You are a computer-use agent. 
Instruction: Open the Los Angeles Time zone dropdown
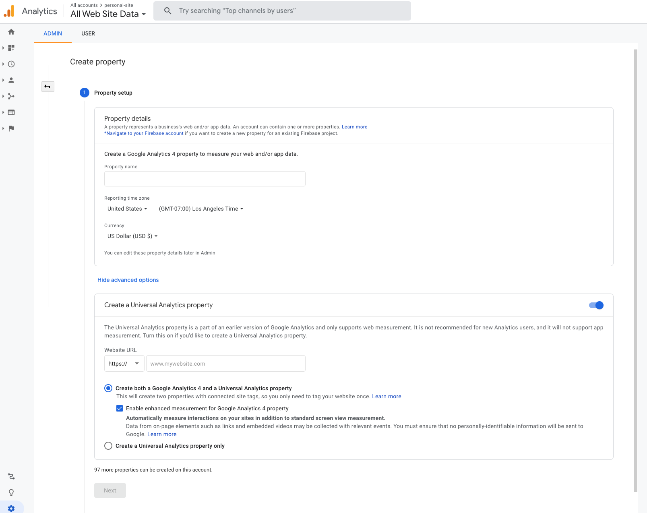click(201, 209)
